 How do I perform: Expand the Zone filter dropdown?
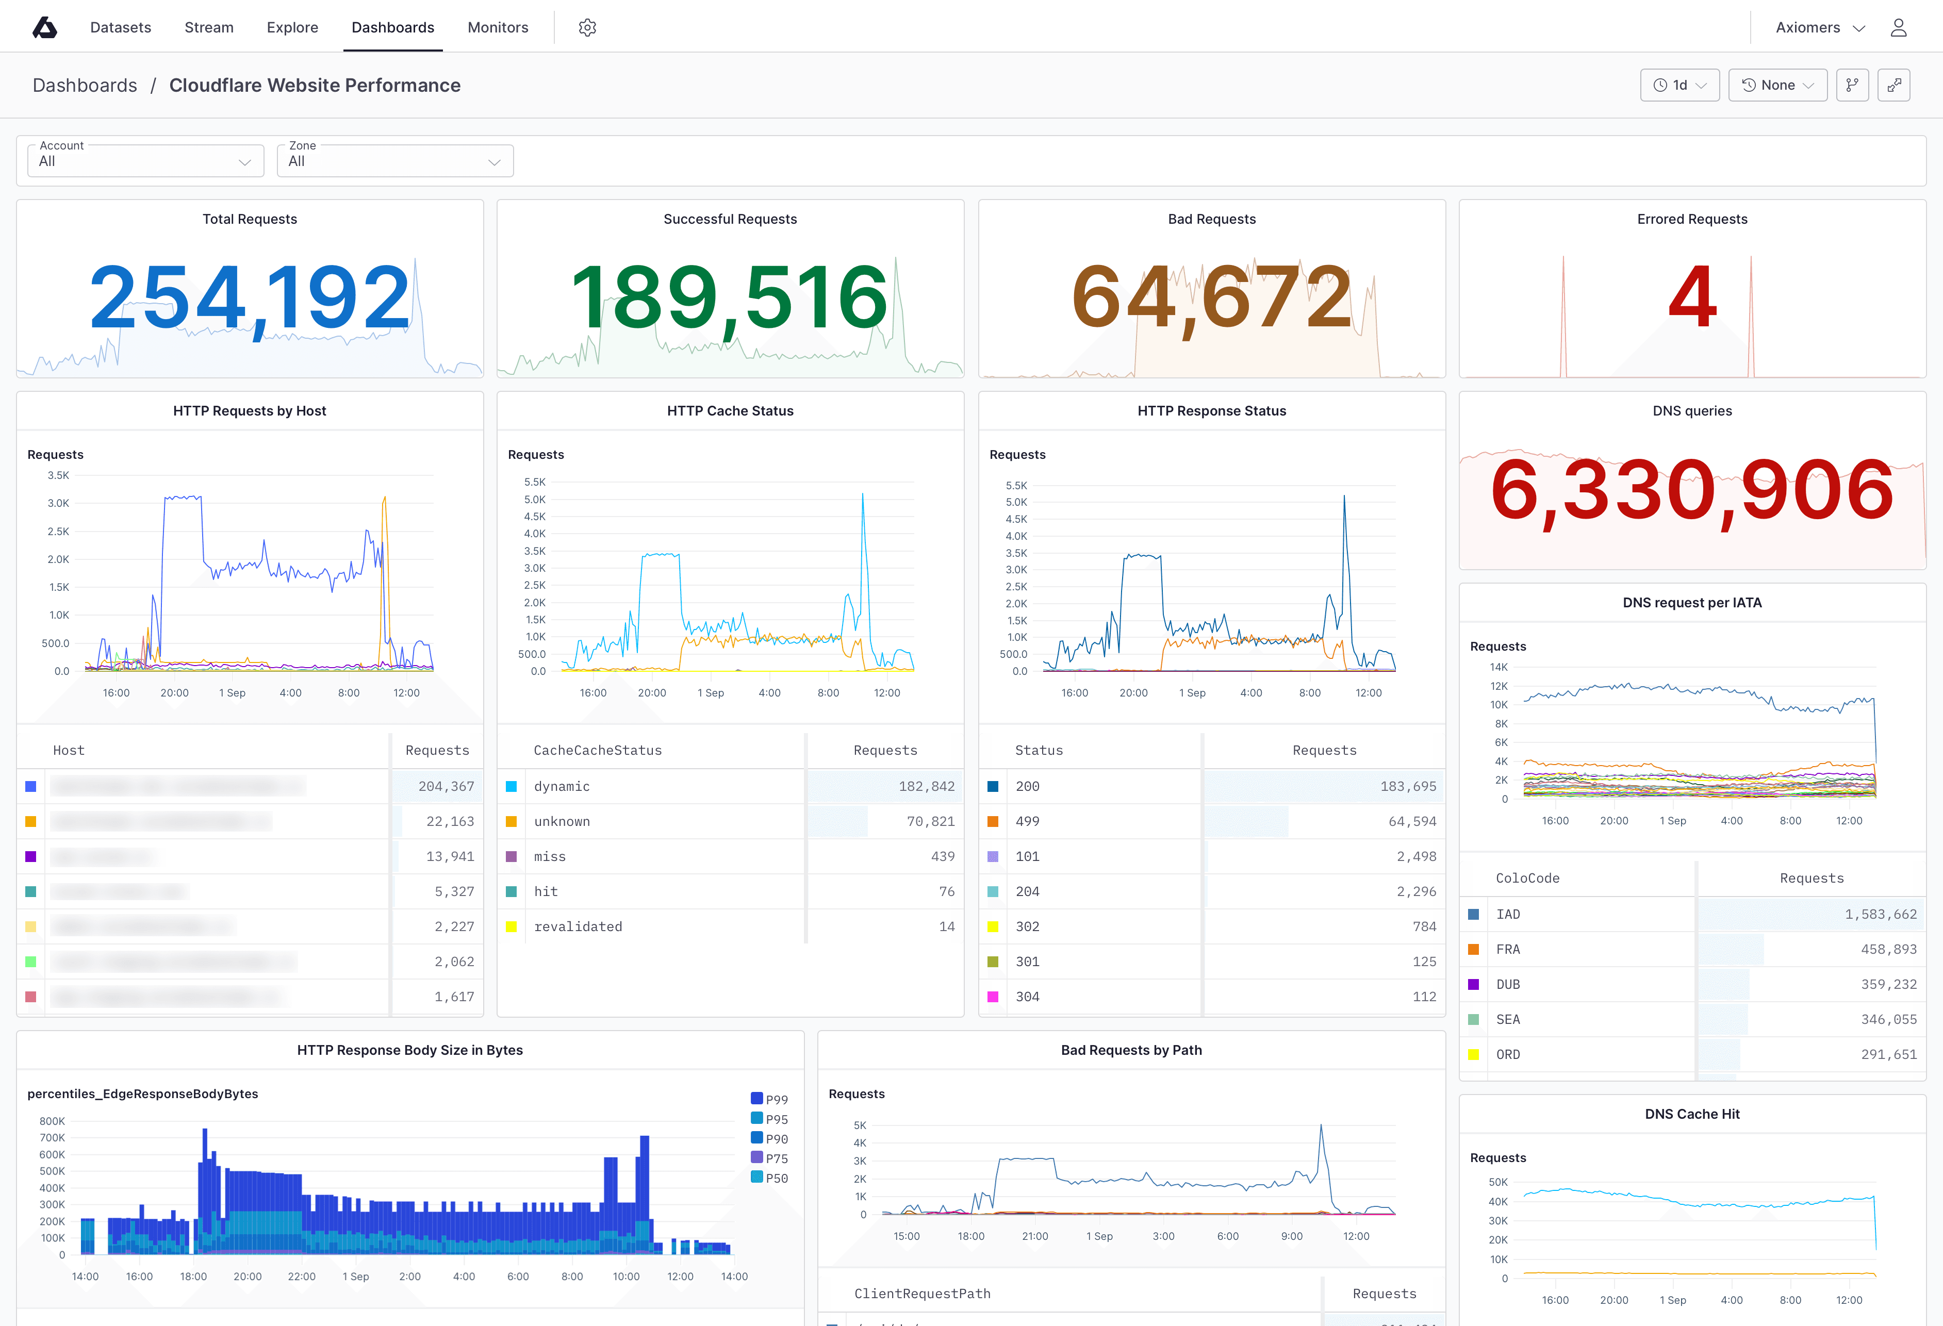tap(394, 161)
